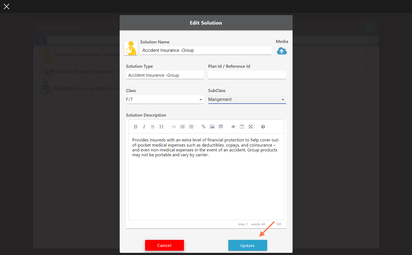Open the Class dropdown showing F/T

coord(165,100)
